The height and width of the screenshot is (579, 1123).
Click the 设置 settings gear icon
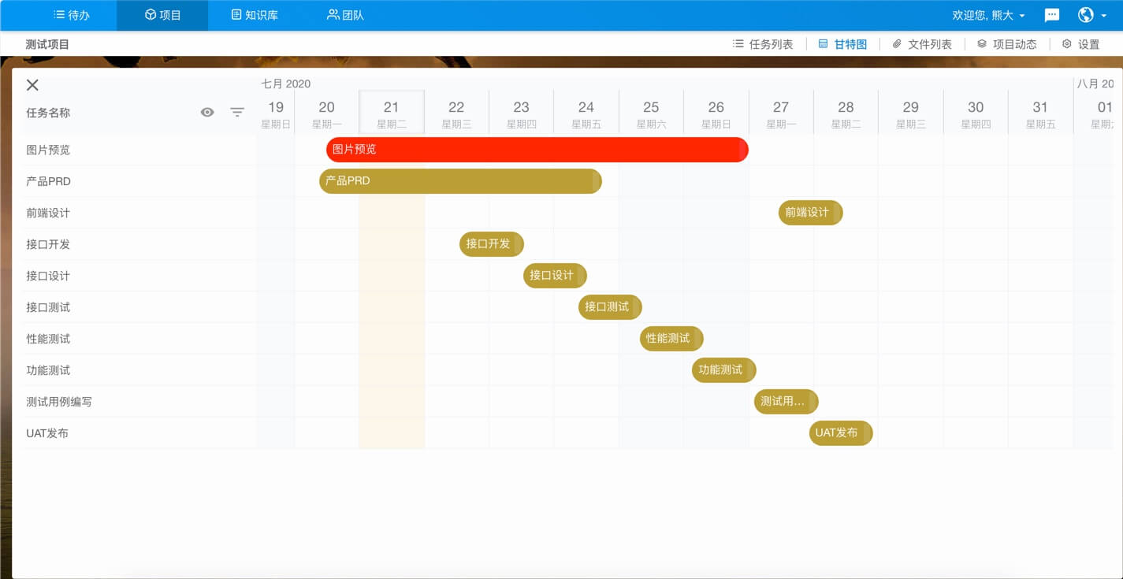pyautogui.click(x=1067, y=44)
